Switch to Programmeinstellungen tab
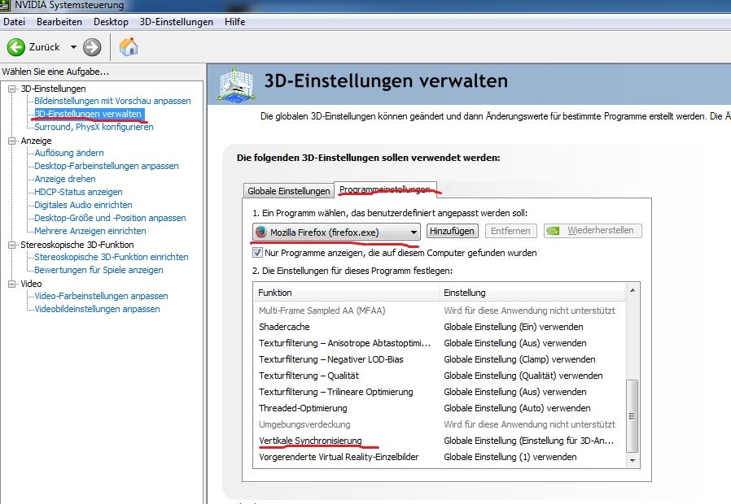Image resolution: width=731 pixels, height=504 pixels. pos(384,190)
